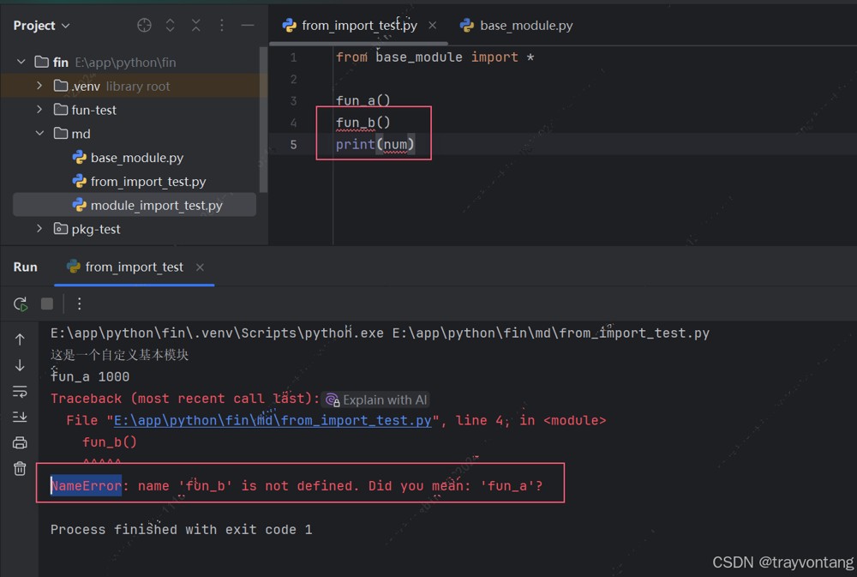Expand the pkg-test folder

click(39, 229)
